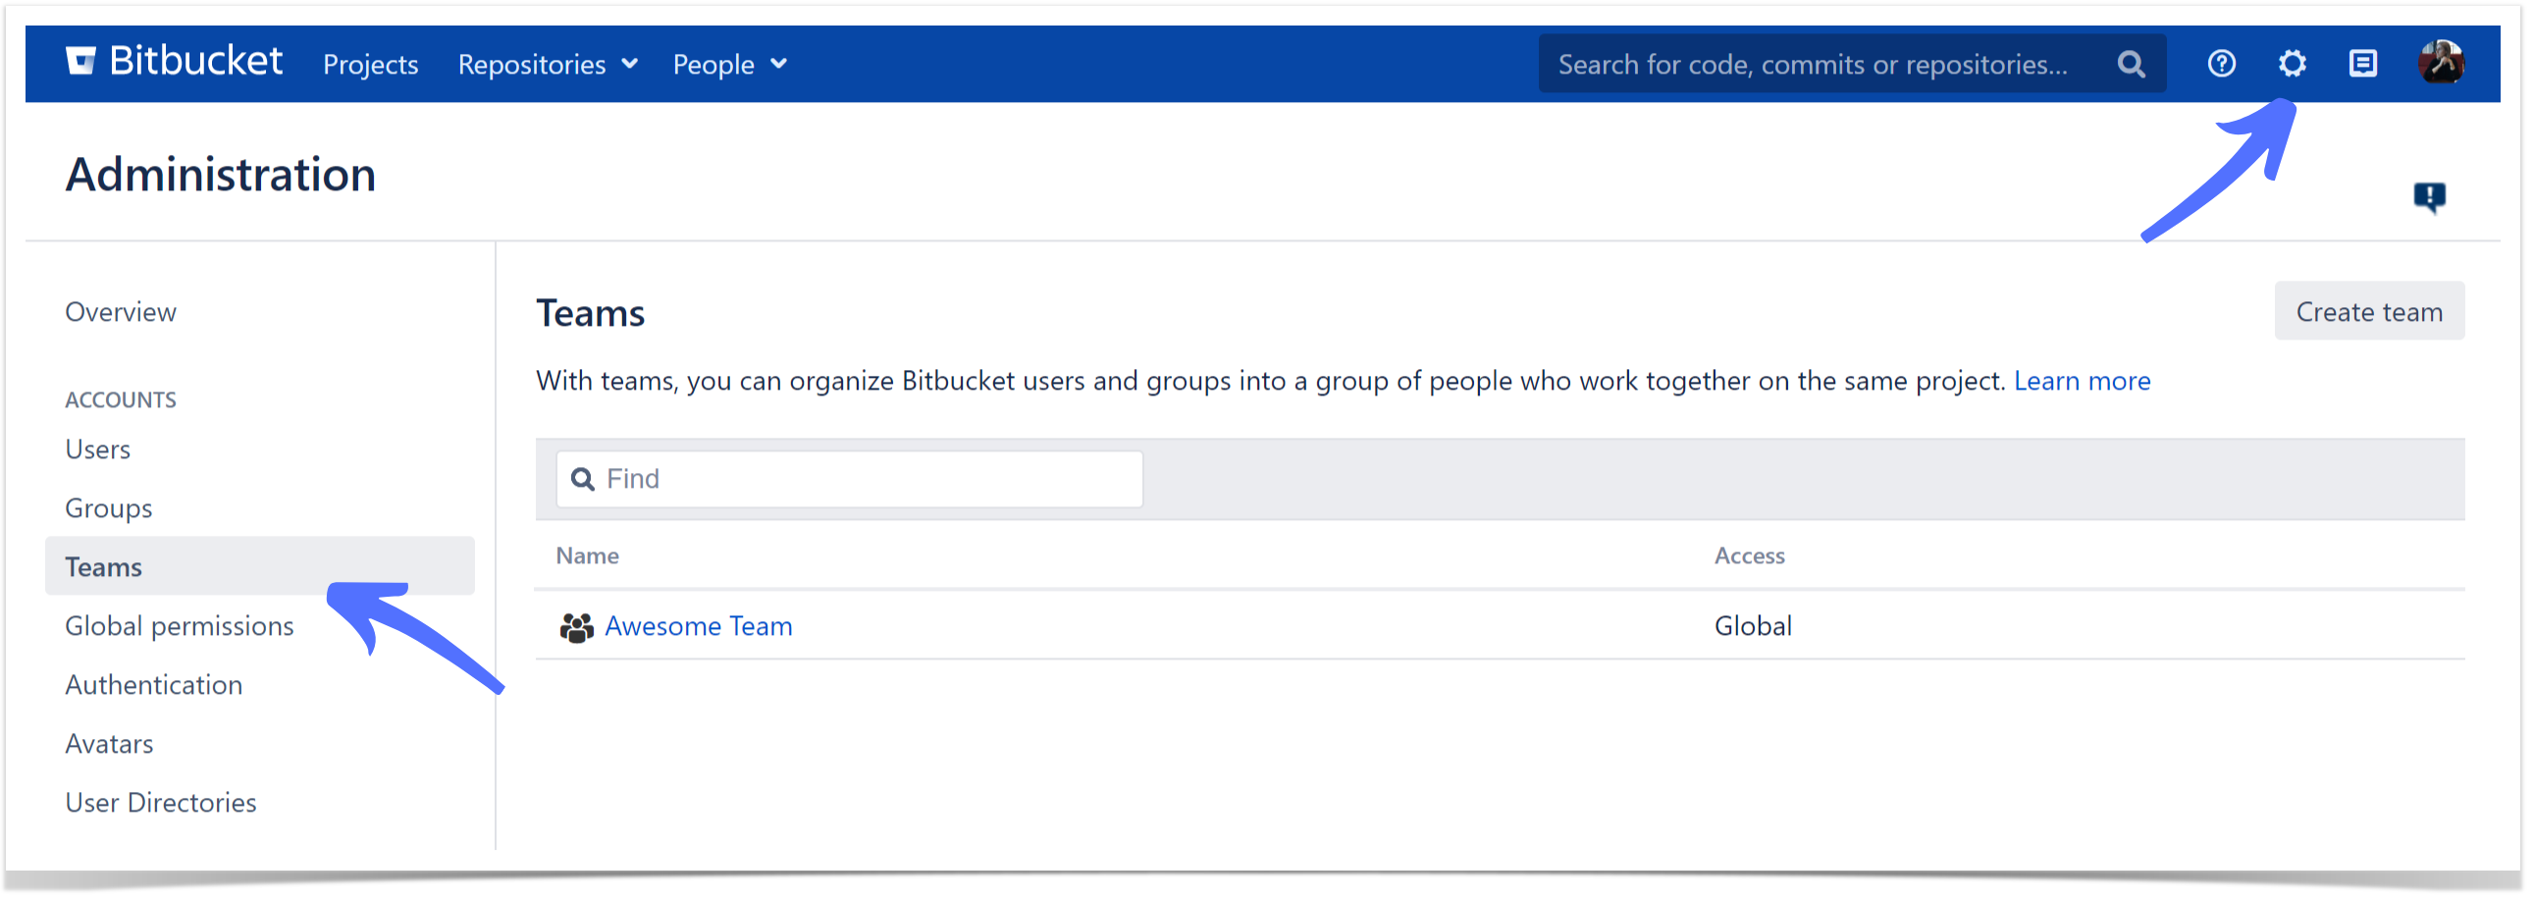
Task: Open the inbox notifications icon in header
Action: [2363, 64]
